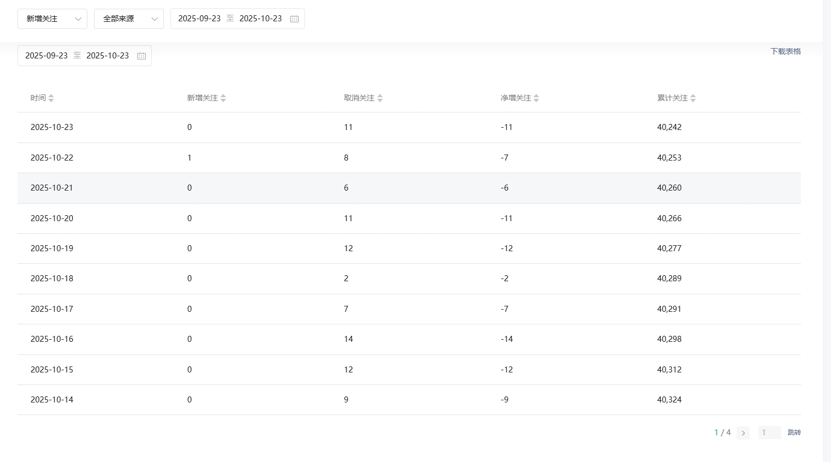Sort by 净增关注 column sort icon

pos(536,98)
